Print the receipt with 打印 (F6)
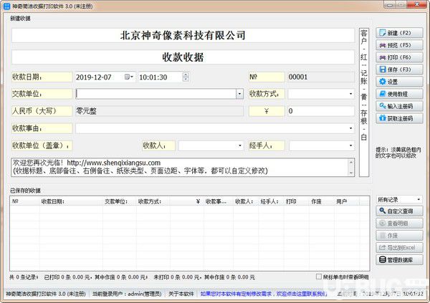This screenshot has height=303, width=430. [399, 57]
